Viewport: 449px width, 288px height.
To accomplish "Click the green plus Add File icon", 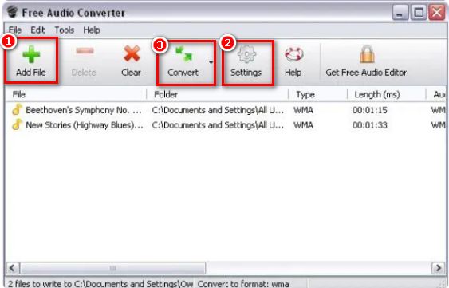I will [x=31, y=54].
